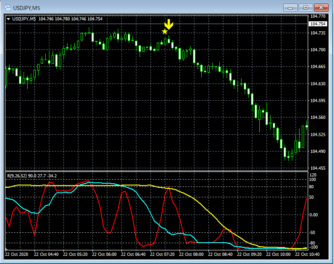Image resolution: width=334 pixels, height=264 pixels.
Task: Click time axis label 22 Oct 04:40
Action: 46,254
